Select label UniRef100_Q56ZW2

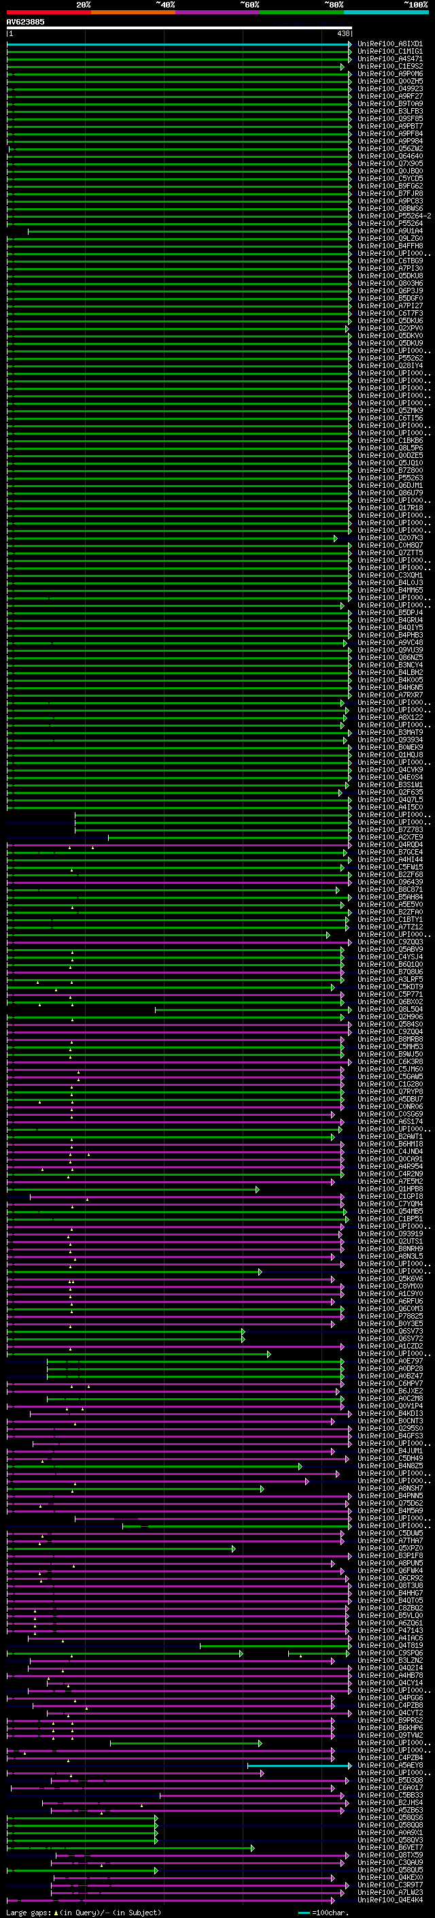pos(390,149)
